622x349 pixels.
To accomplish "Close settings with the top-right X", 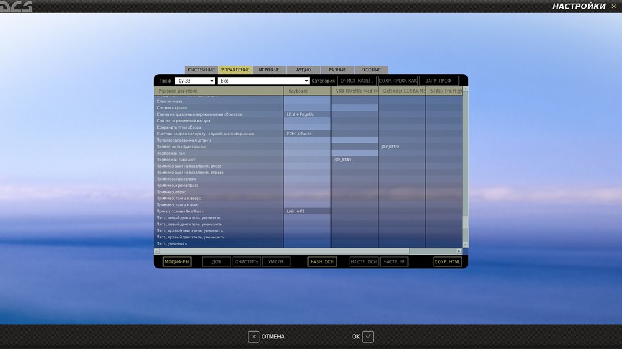I will (x=613, y=6).
